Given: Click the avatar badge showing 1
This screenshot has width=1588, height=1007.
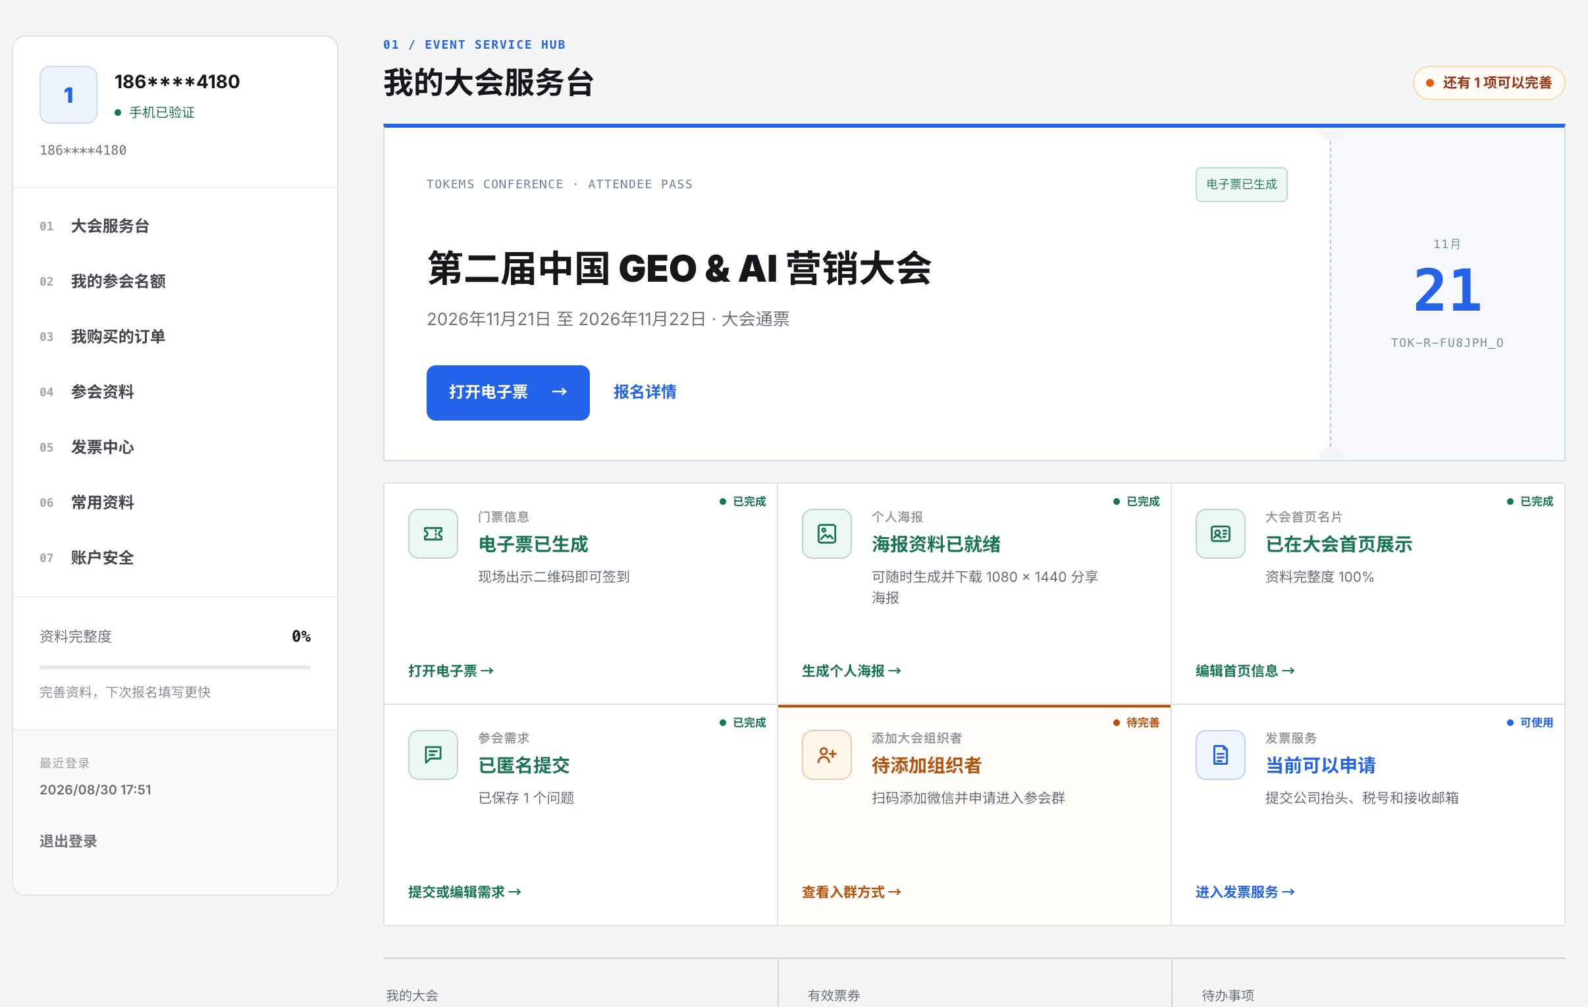Looking at the screenshot, I should pyautogui.click(x=68, y=95).
